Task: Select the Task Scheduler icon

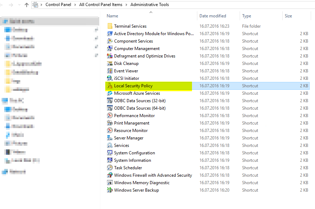Action: [x=110, y=168]
